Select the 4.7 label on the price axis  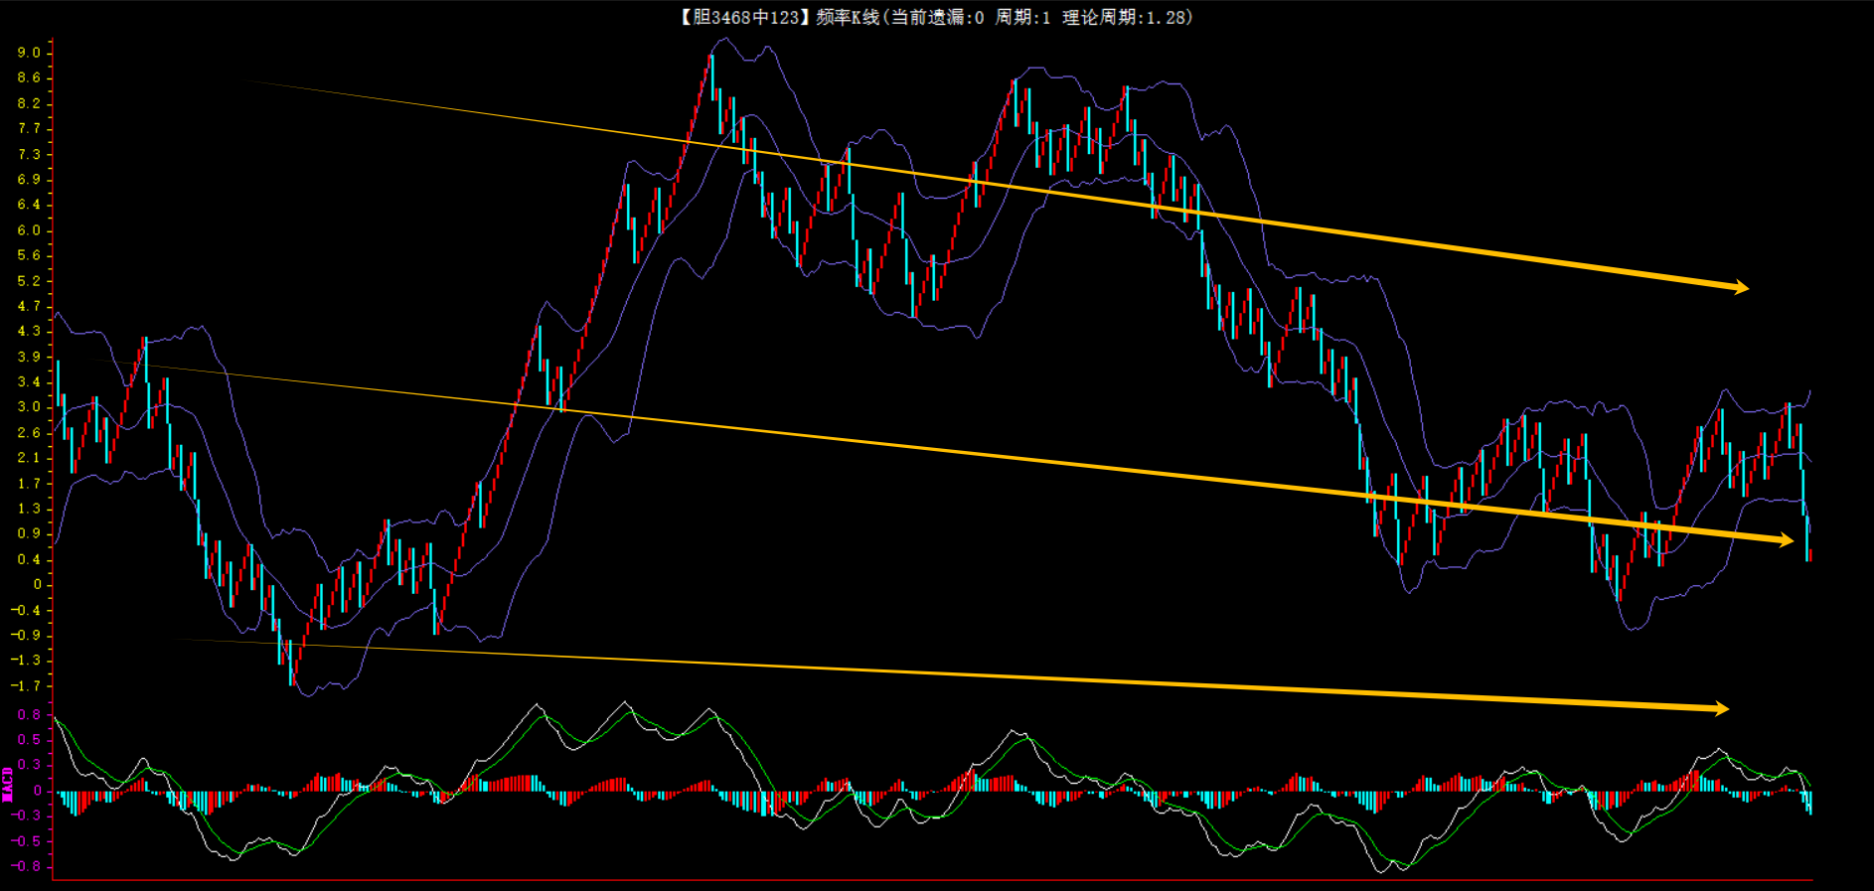(x=29, y=306)
